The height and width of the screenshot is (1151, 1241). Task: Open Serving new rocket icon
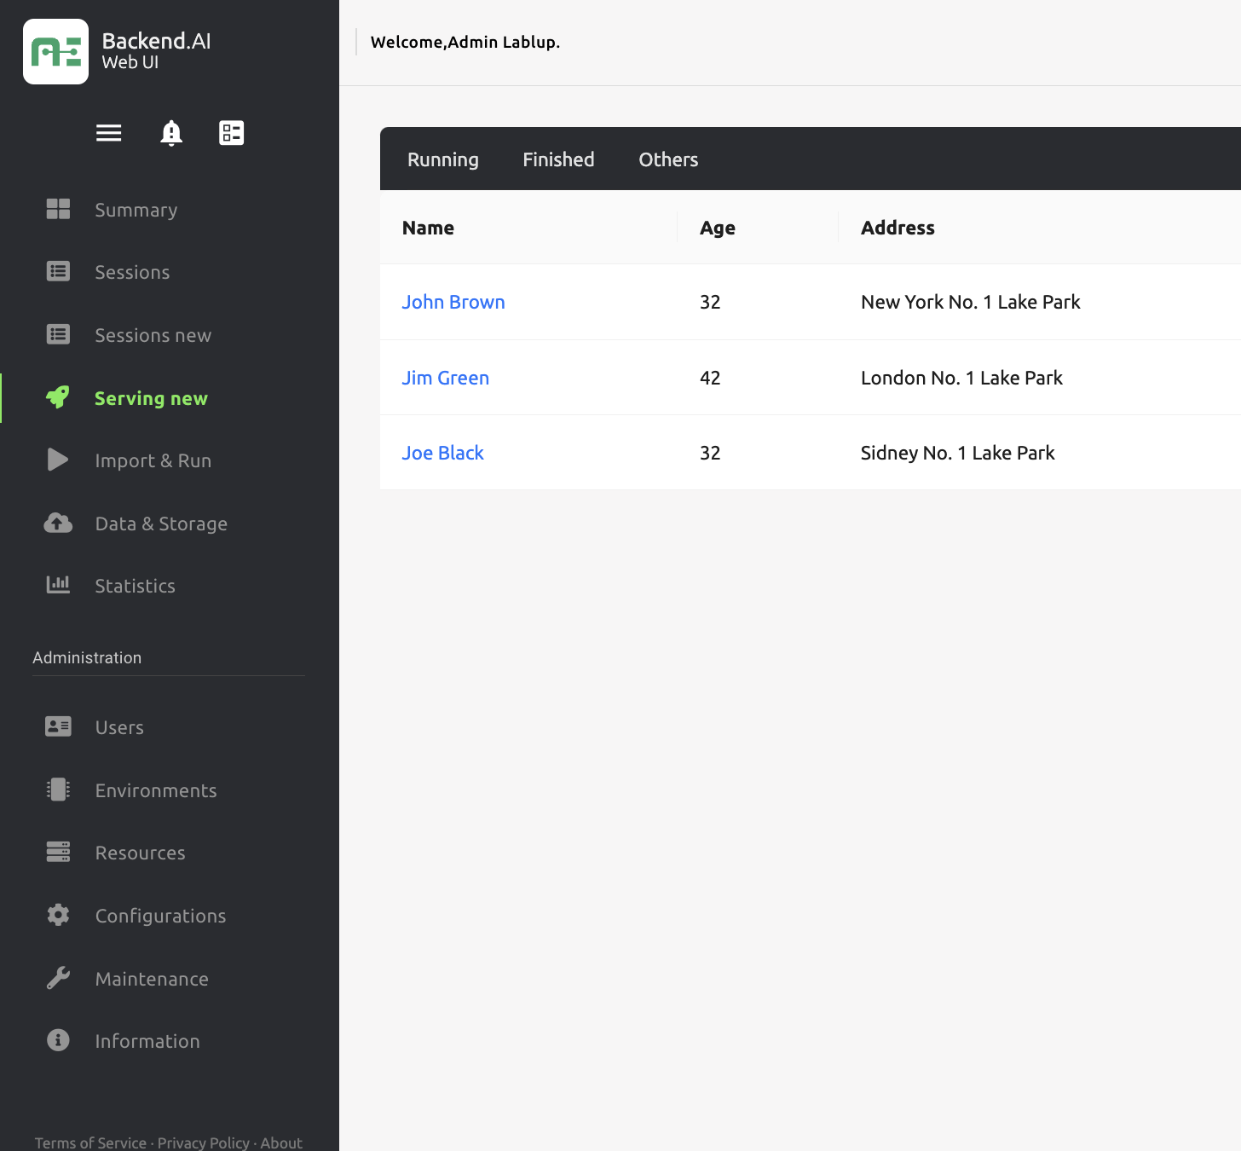[x=57, y=397]
